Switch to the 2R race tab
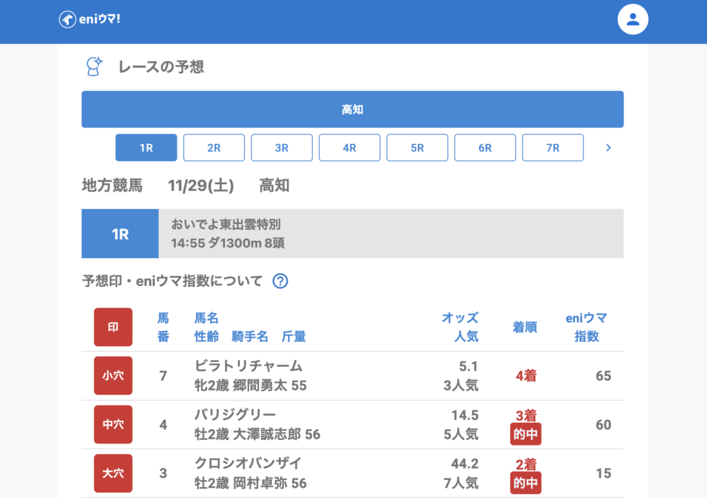Viewport: 707px width, 498px height. [x=214, y=148]
